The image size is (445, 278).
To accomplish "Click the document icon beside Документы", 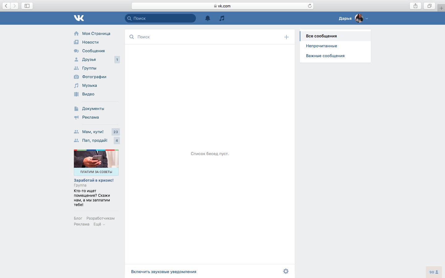I will click(x=76, y=108).
